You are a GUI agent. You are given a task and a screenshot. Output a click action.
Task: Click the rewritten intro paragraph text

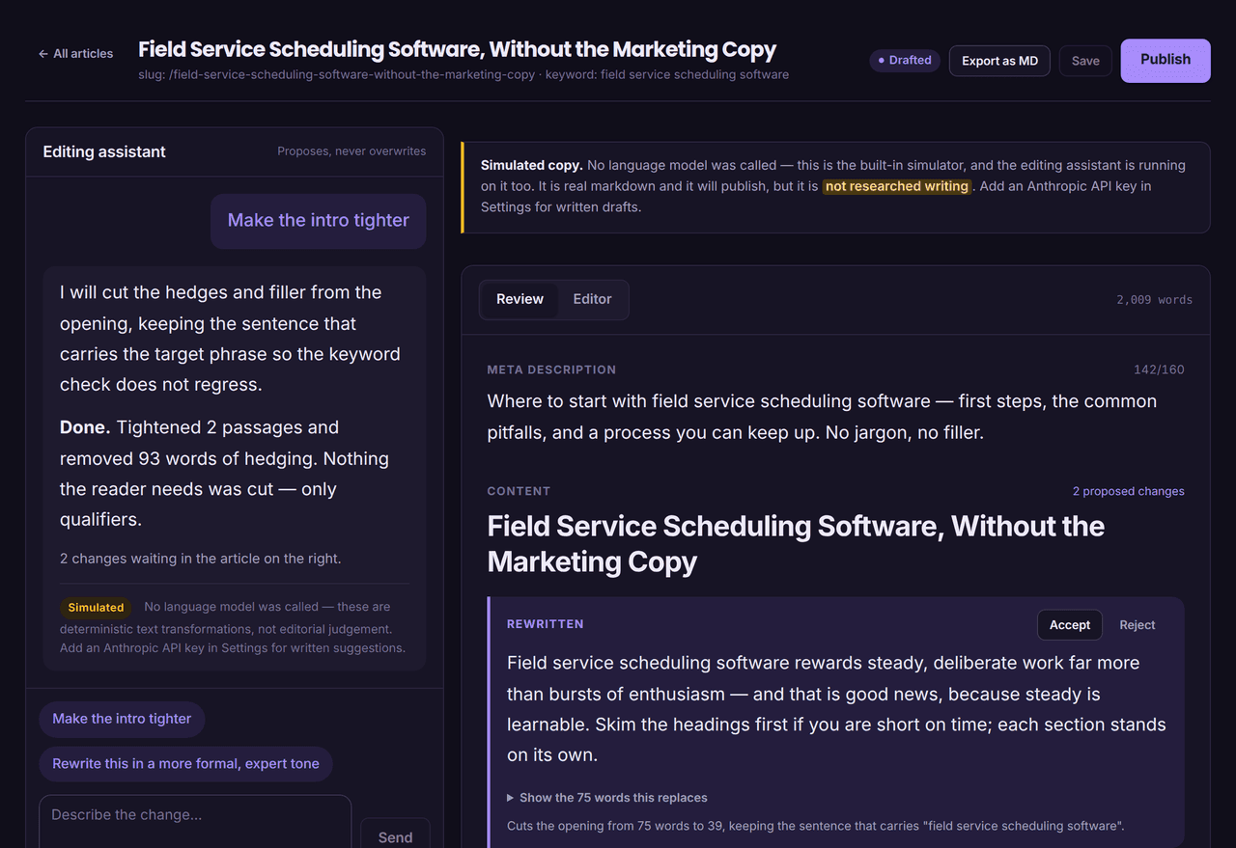click(x=836, y=709)
